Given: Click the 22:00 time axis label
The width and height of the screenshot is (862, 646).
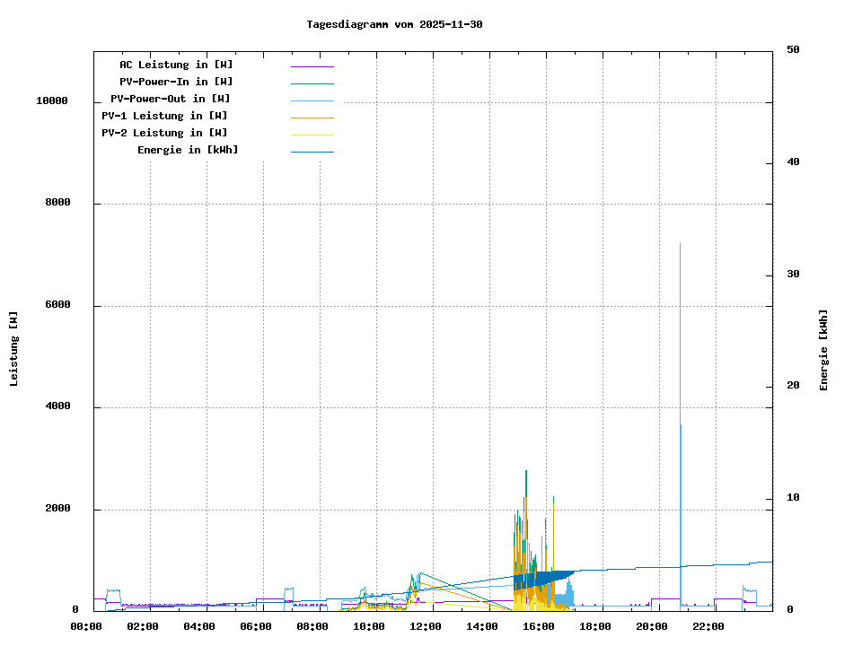Looking at the screenshot, I should pos(708,626).
